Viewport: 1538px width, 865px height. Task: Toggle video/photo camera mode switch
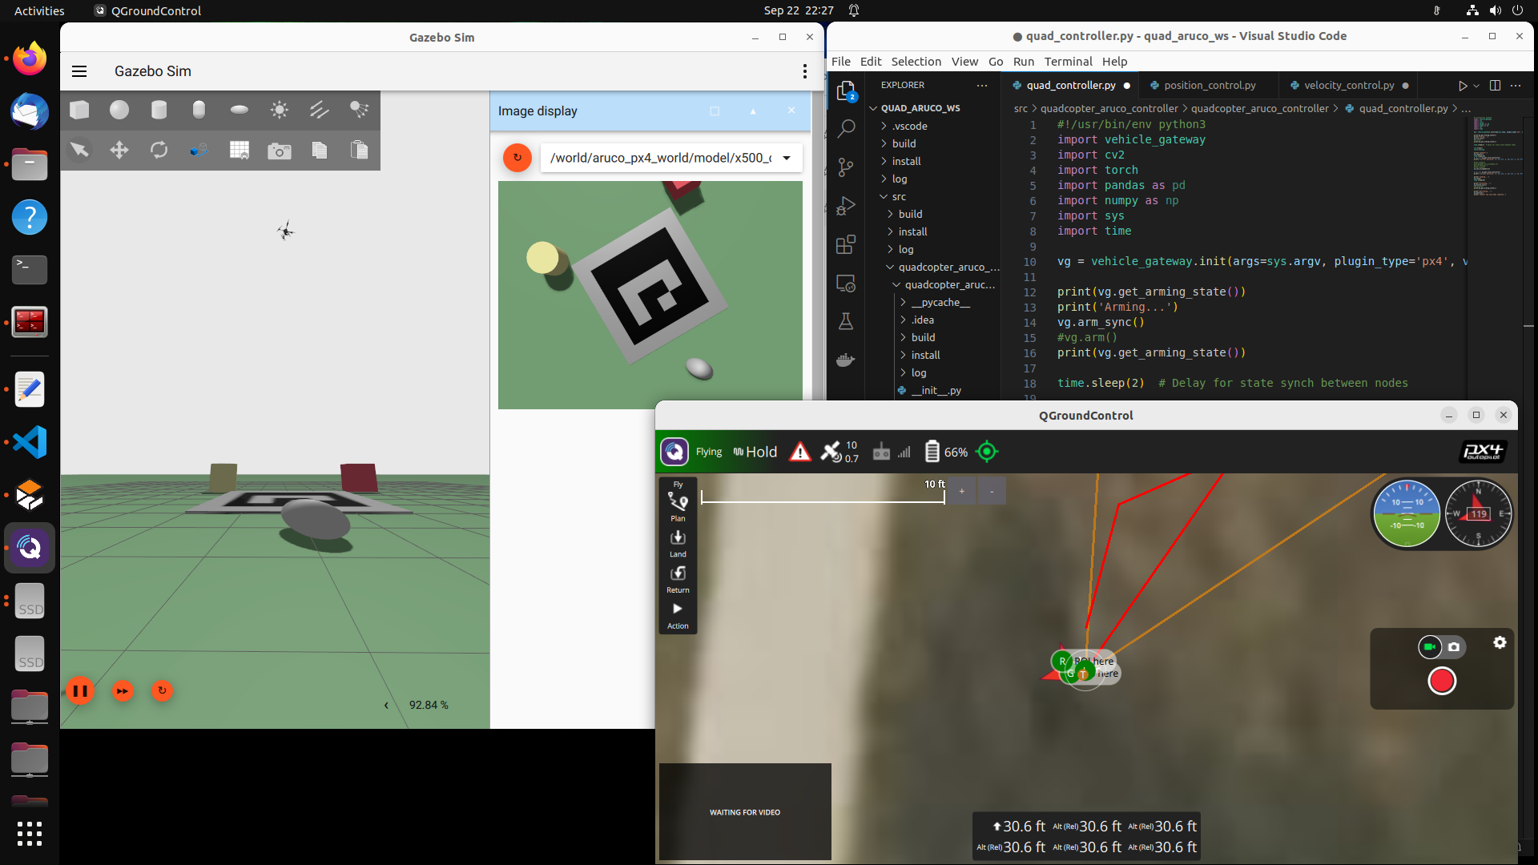click(x=1441, y=646)
